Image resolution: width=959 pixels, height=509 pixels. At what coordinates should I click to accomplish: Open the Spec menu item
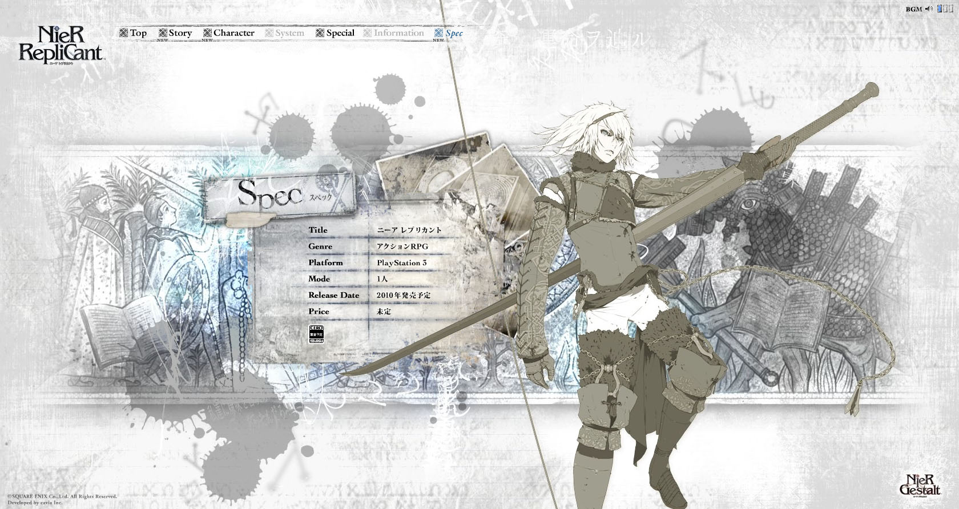pyautogui.click(x=449, y=33)
